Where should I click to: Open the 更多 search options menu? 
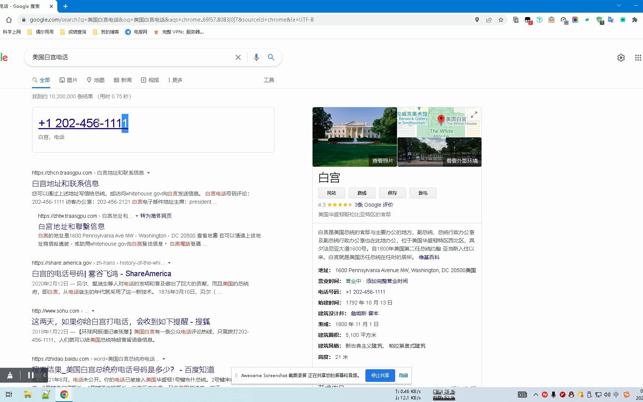tap(175, 80)
